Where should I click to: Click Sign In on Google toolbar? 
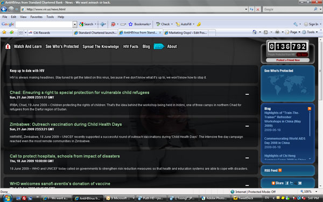point(311,24)
